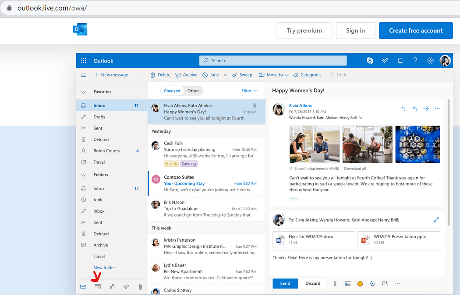Click the Search input field
The height and width of the screenshot is (295, 460).
(273, 61)
